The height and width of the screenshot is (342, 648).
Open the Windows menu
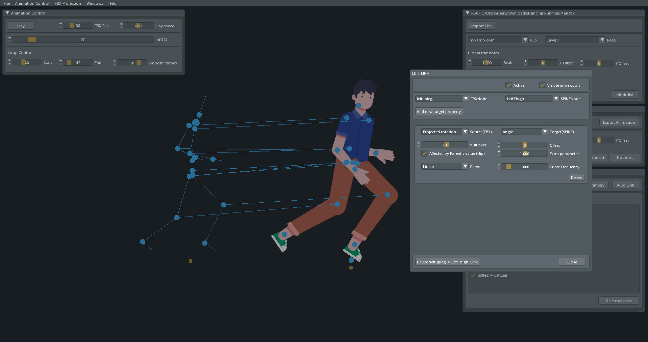click(95, 3)
